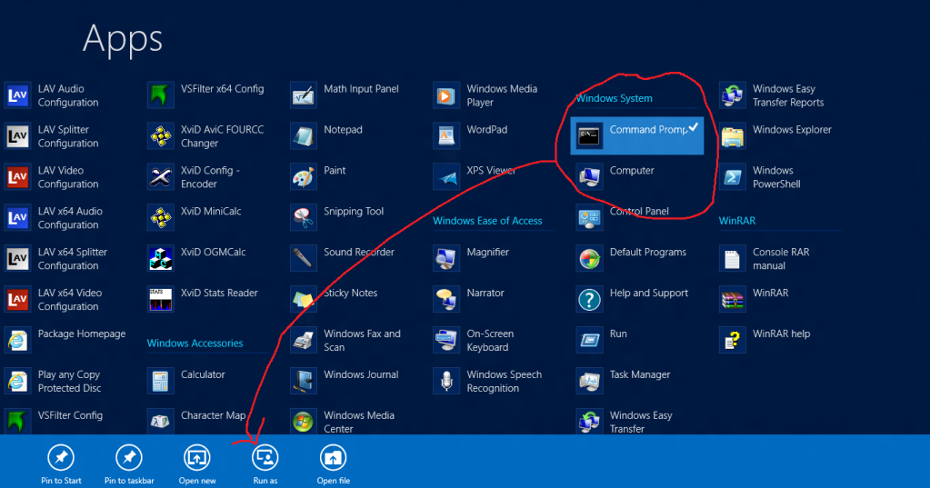Launch Play any Copy Protected Disc icon
The image size is (930, 488).
click(x=17, y=382)
